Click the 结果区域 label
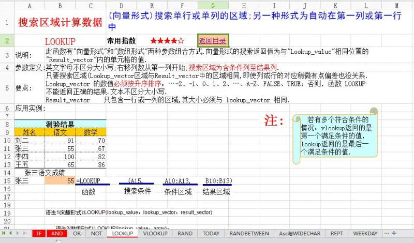The width and height of the screenshot is (414, 243). 216,191
